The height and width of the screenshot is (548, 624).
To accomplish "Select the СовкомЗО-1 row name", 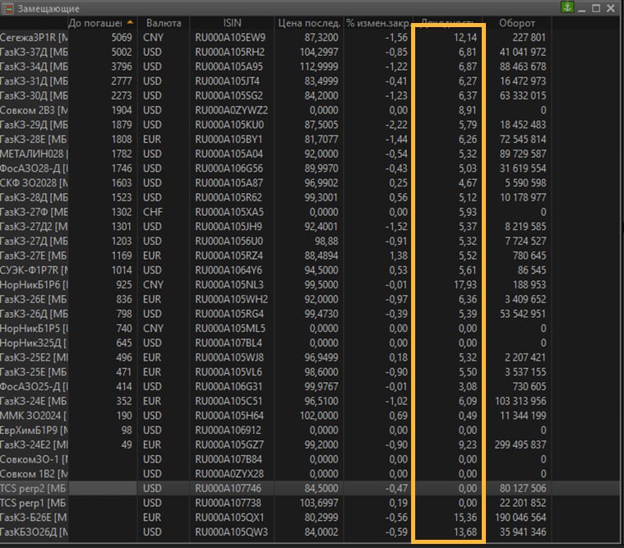I will (34, 459).
